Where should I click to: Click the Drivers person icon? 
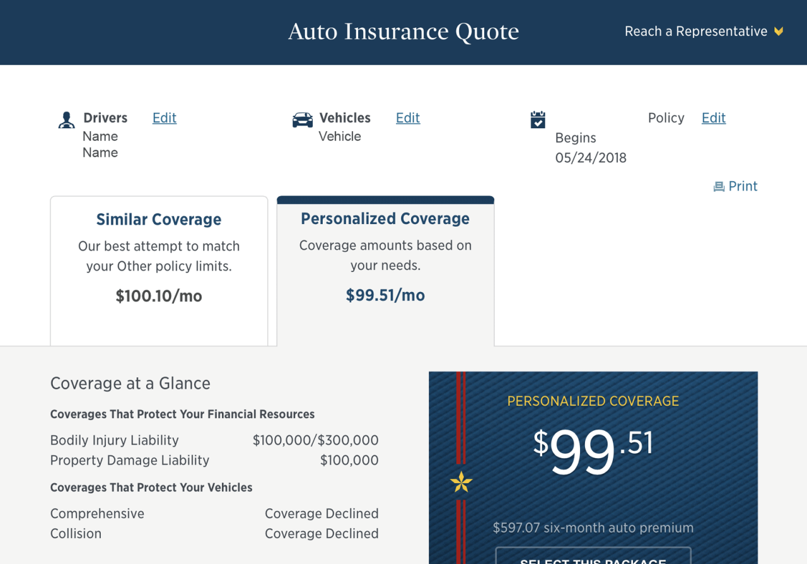pos(66,119)
